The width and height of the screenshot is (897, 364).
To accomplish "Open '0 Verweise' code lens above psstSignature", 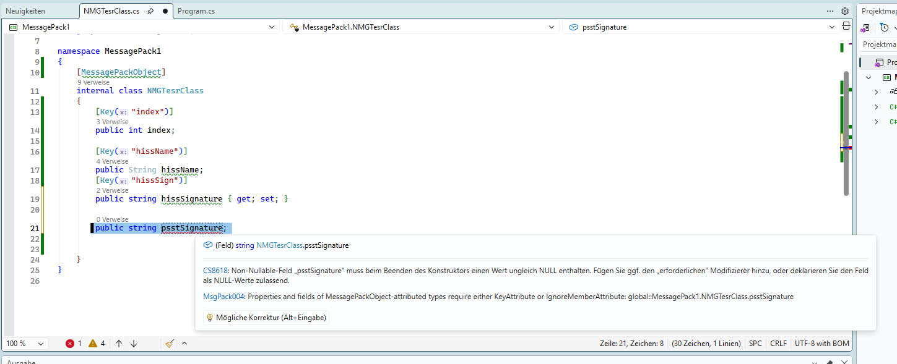I will pos(112,219).
